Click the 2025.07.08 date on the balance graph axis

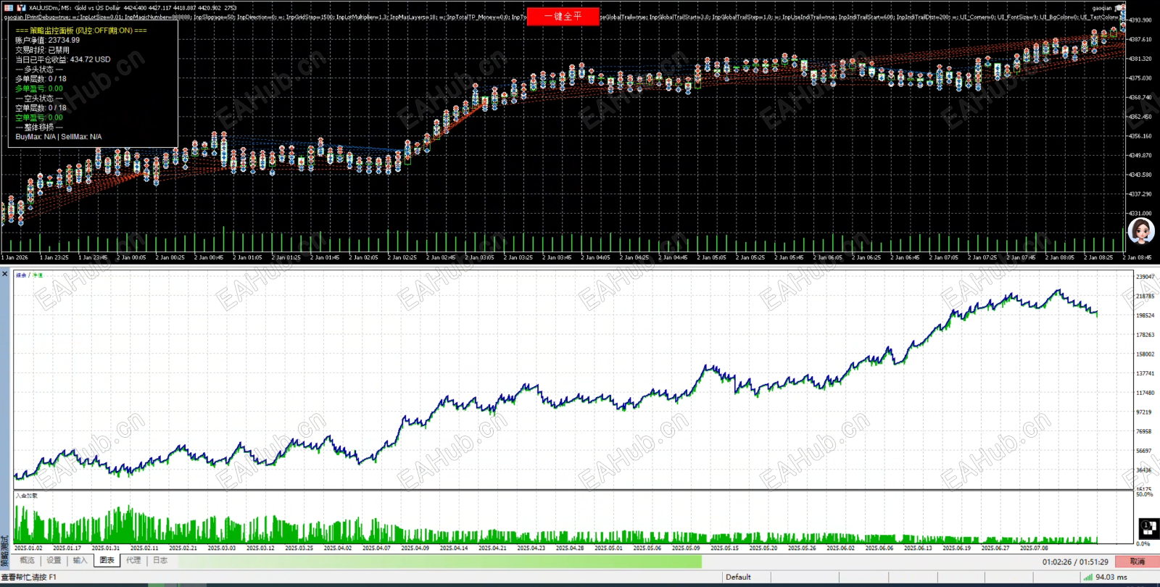click(x=1034, y=548)
